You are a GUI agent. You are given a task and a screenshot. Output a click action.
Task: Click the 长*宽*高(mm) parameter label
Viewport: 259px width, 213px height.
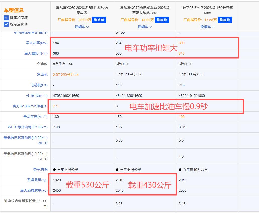tap(37, 96)
